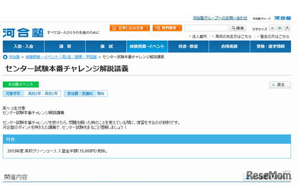Open 高校の先生方はこちら link
This screenshot has height=186, width=298.
coord(233,36)
